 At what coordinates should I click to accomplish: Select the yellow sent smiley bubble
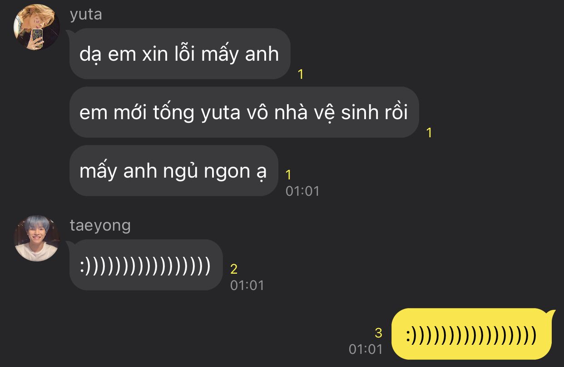coord(472,334)
